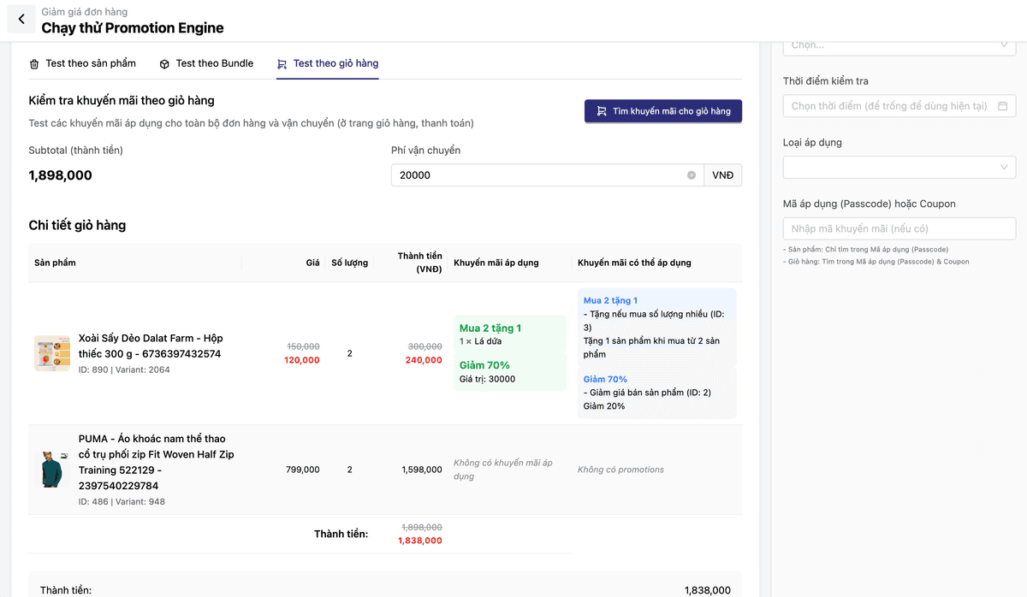Open Xoài Sấy Dẻo product thumbnail
Screen dimensions: 1027x597
click(52, 353)
